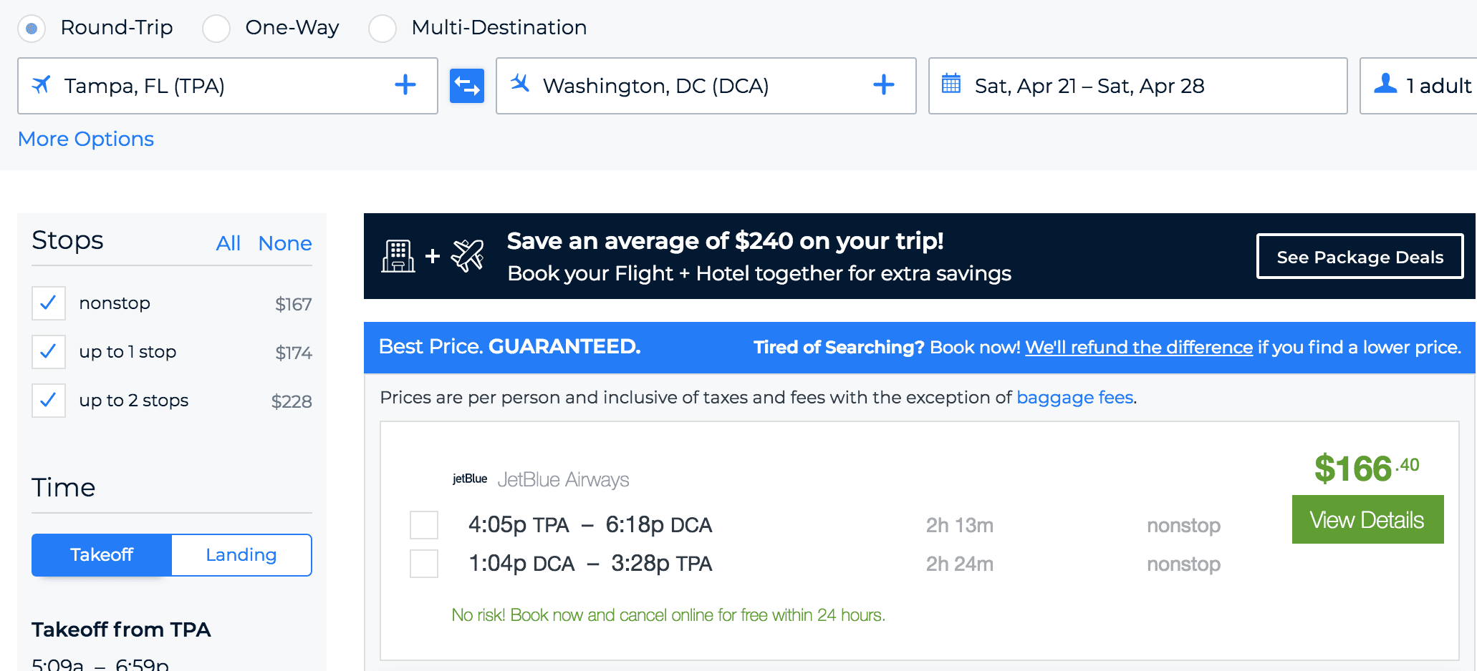The image size is (1477, 671).
Task: Click the departing airplane icon in origin field
Action: click(x=42, y=84)
